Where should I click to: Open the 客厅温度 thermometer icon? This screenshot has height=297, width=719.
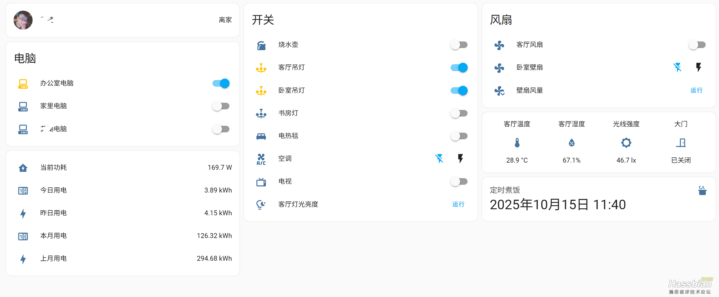pyautogui.click(x=517, y=143)
